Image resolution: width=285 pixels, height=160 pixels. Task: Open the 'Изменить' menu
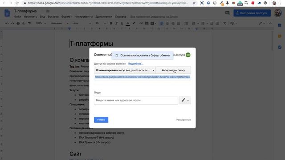click(30, 16)
